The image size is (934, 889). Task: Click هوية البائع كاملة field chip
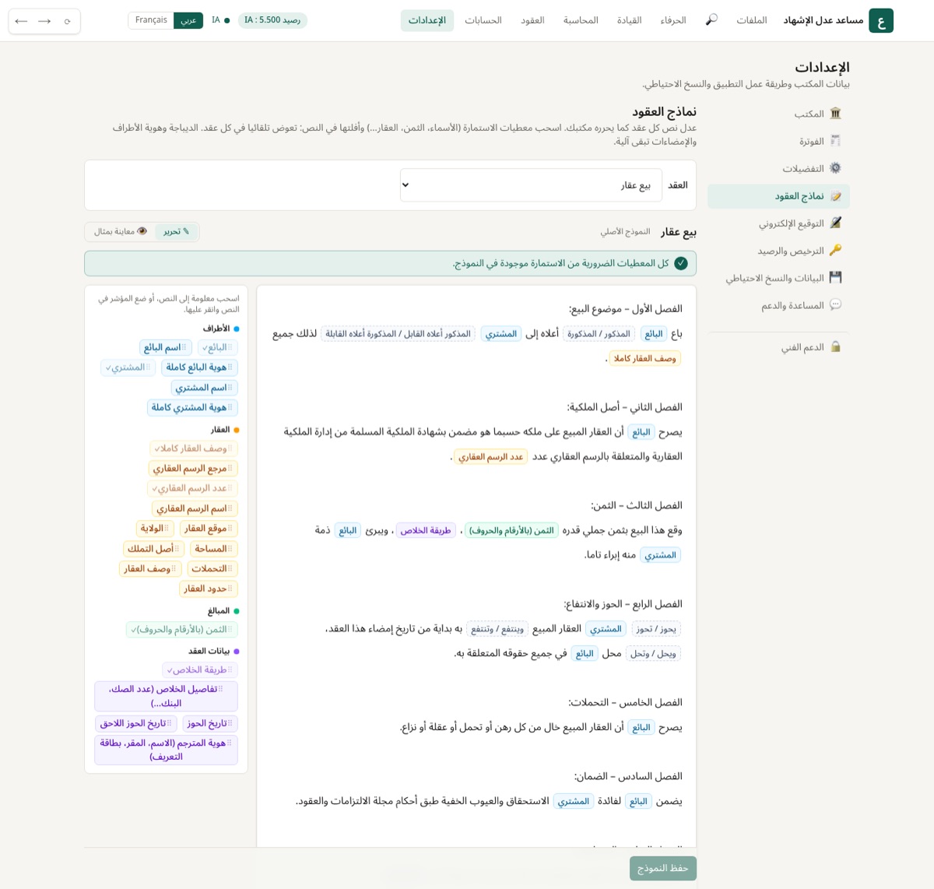click(x=199, y=367)
